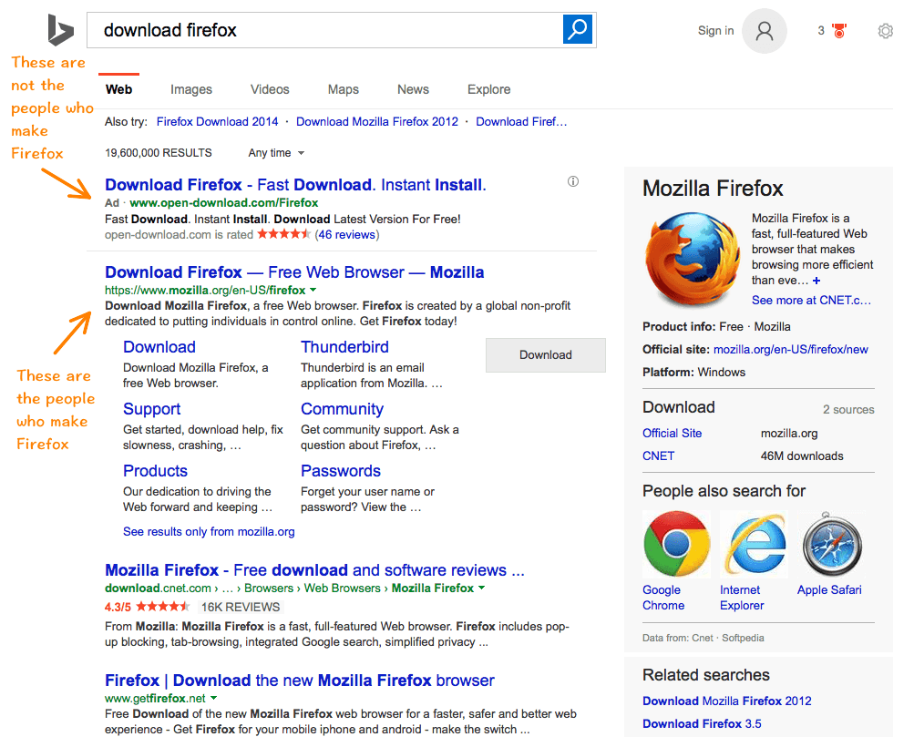This screenshot has height=737, width=914.
Task: Click the Bing logo
Action: click(61, 30)
